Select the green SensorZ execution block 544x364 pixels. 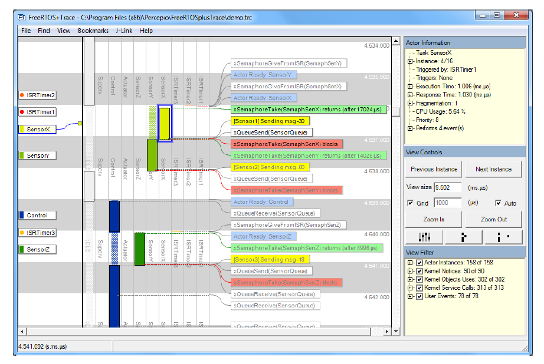[x=140, y=249]
